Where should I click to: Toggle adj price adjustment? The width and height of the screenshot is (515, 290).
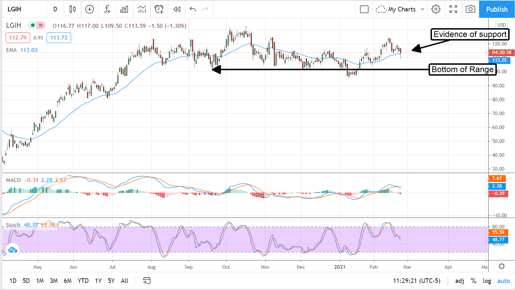(460, 281)
